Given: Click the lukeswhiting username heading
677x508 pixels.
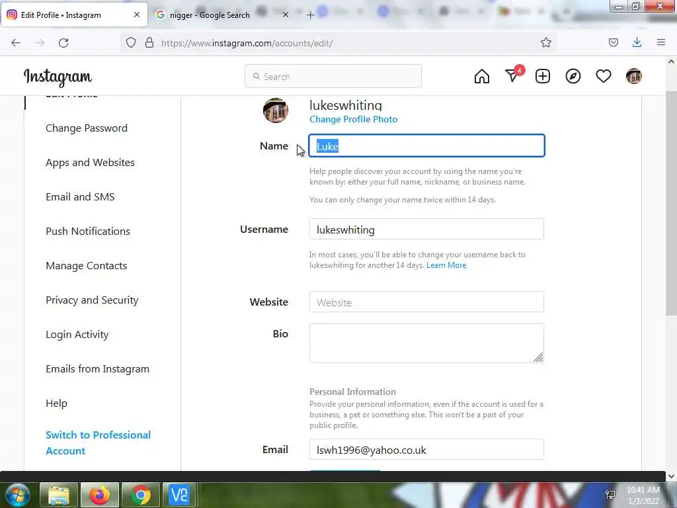Looking at the screenshot, I should 345,105.
